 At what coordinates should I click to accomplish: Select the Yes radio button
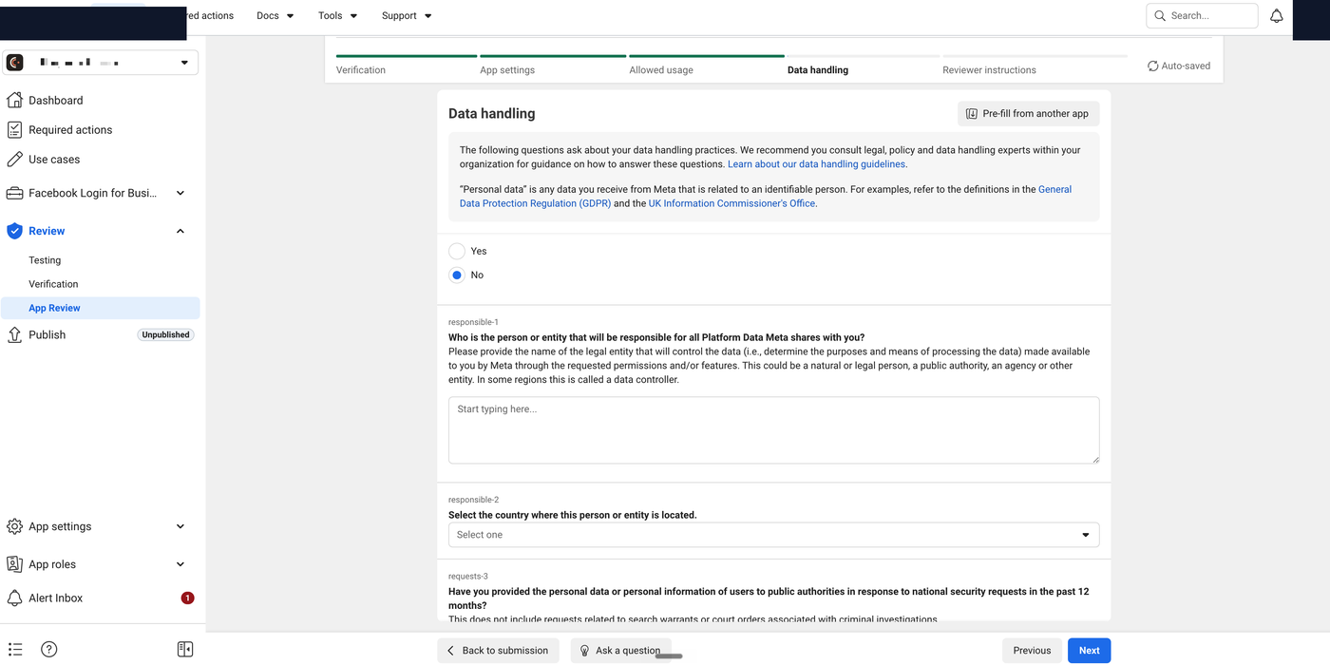coord(457,251)
